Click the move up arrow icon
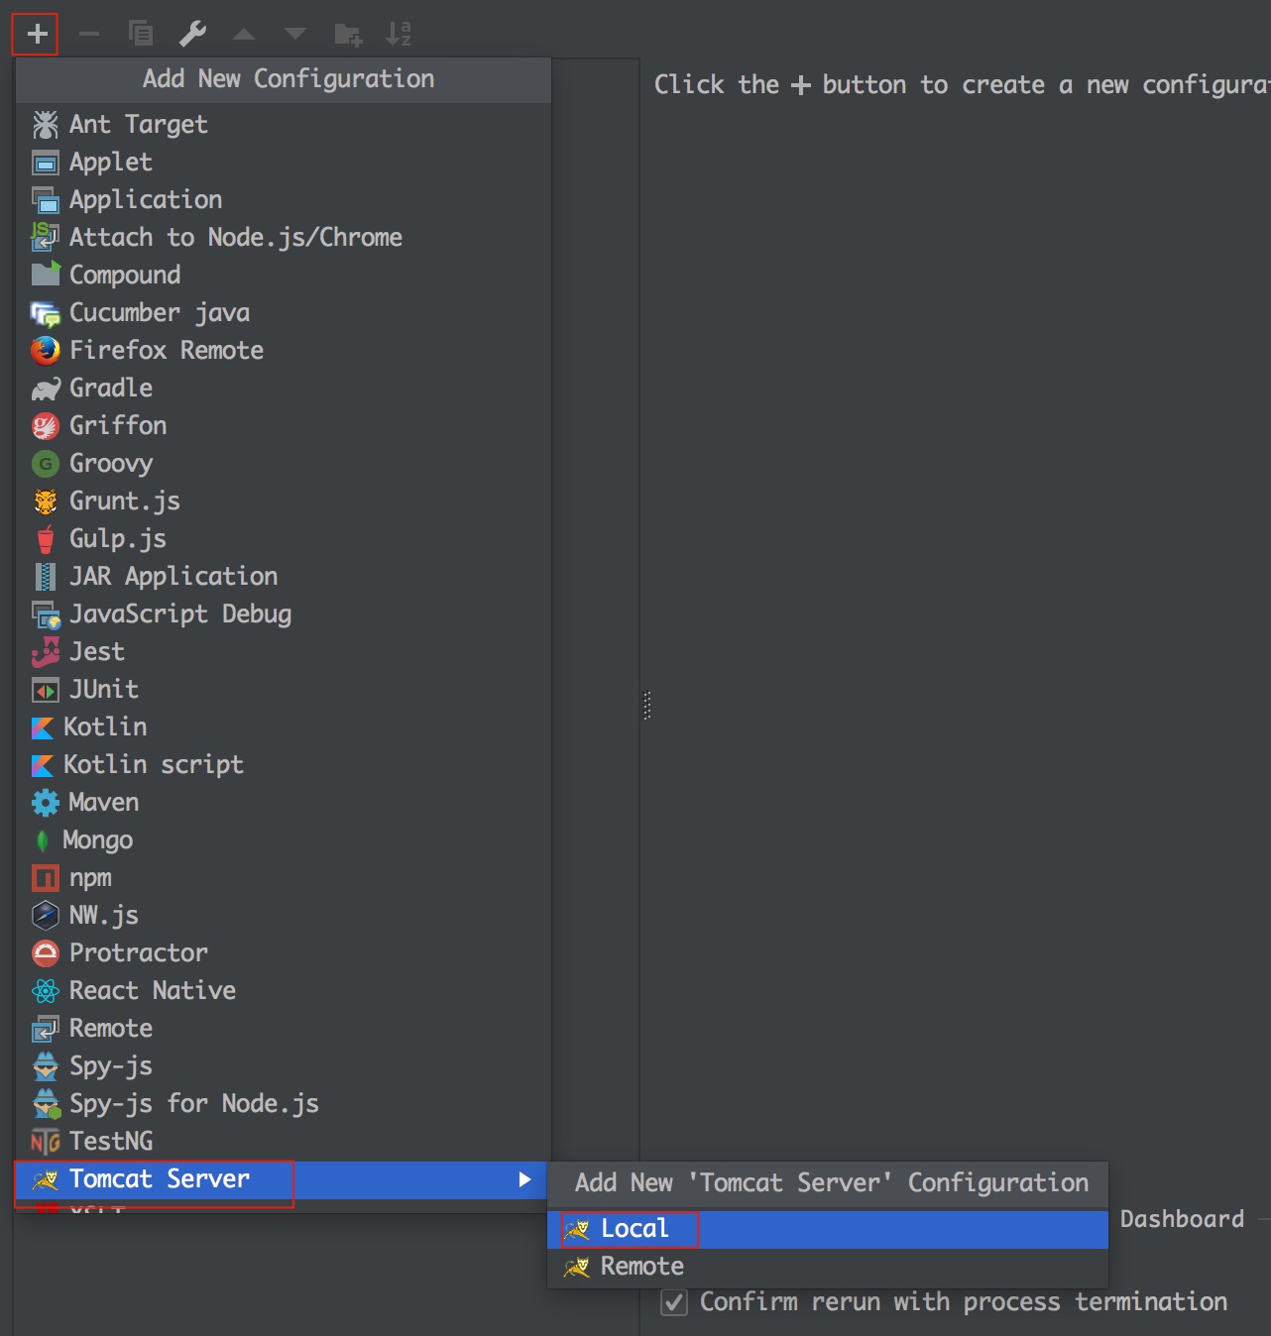This screenshot has height=1336, width=1271. tap(244, 35)
